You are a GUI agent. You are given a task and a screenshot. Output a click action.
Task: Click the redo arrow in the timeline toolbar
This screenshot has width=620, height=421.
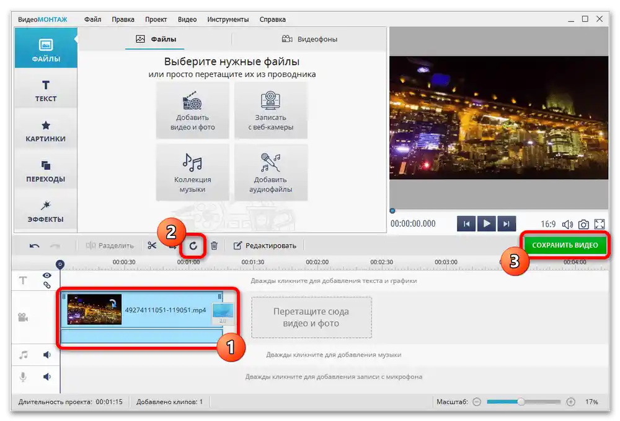point(55,246)
